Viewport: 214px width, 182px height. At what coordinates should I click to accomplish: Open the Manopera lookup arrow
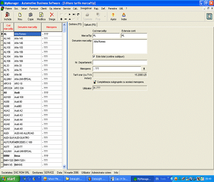click(144, 69)
